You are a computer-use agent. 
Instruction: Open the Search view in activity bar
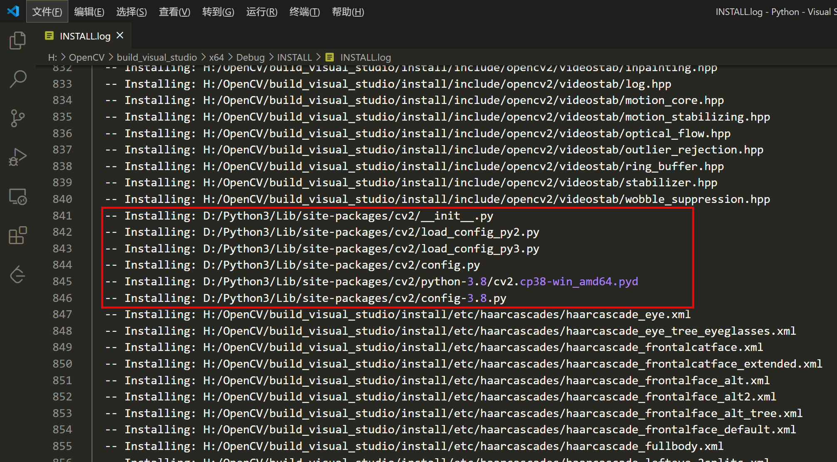click(x=17, y=79)
